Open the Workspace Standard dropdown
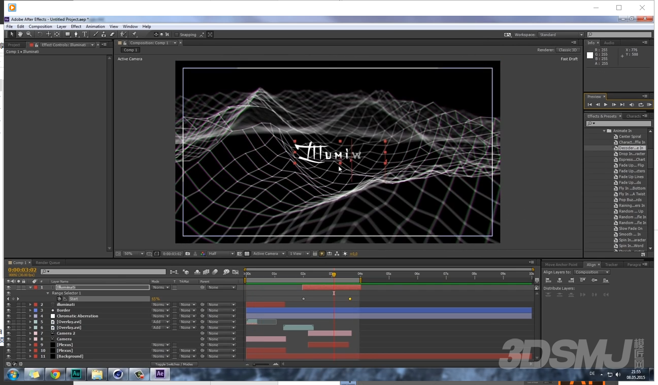This screenshot has width=658, height=385. point(561,35)
